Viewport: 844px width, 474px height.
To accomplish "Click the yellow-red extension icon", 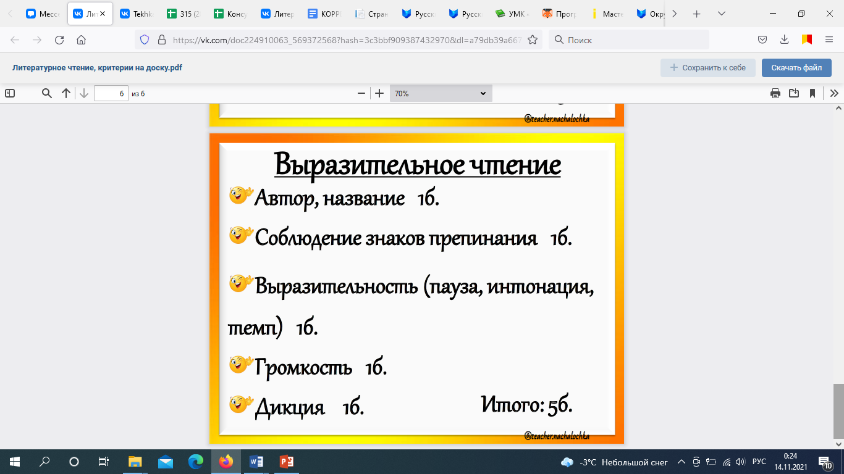I will tap(806, 40).
